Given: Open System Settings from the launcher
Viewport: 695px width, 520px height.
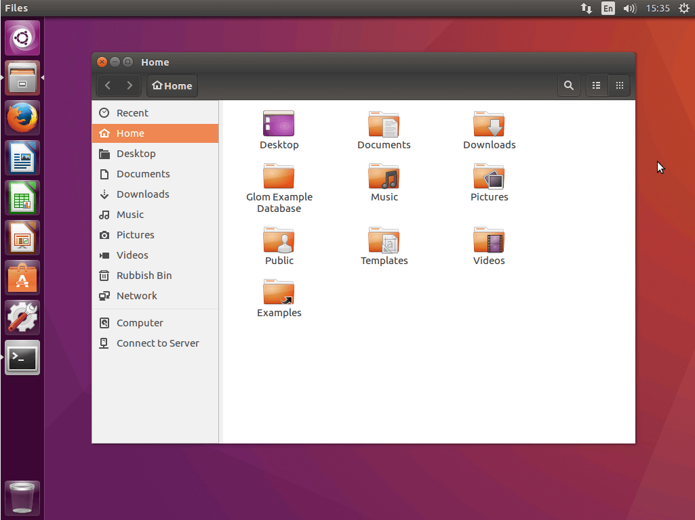Looking at the screenshot, I should pos(22,318).
